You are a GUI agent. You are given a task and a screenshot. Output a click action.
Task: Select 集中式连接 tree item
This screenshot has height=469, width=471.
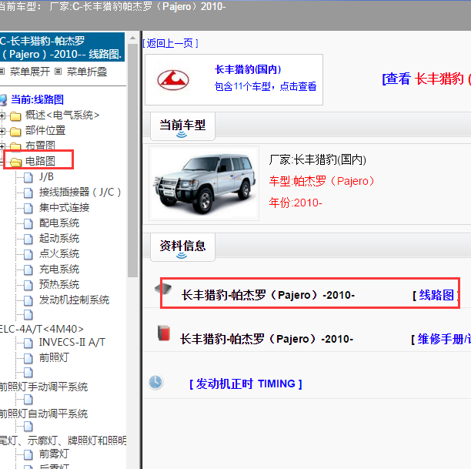click(65, 207)
